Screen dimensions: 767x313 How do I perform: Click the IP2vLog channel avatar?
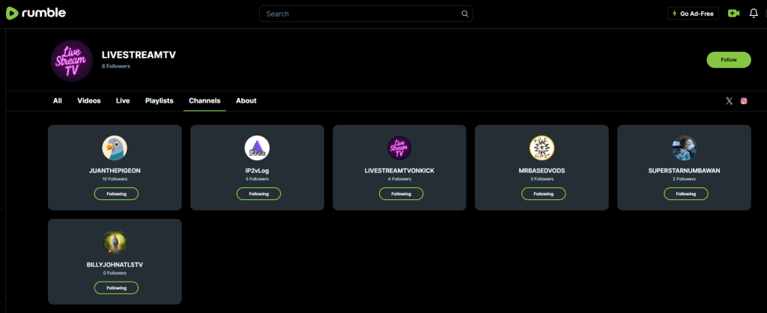click(x=257, y=148)
